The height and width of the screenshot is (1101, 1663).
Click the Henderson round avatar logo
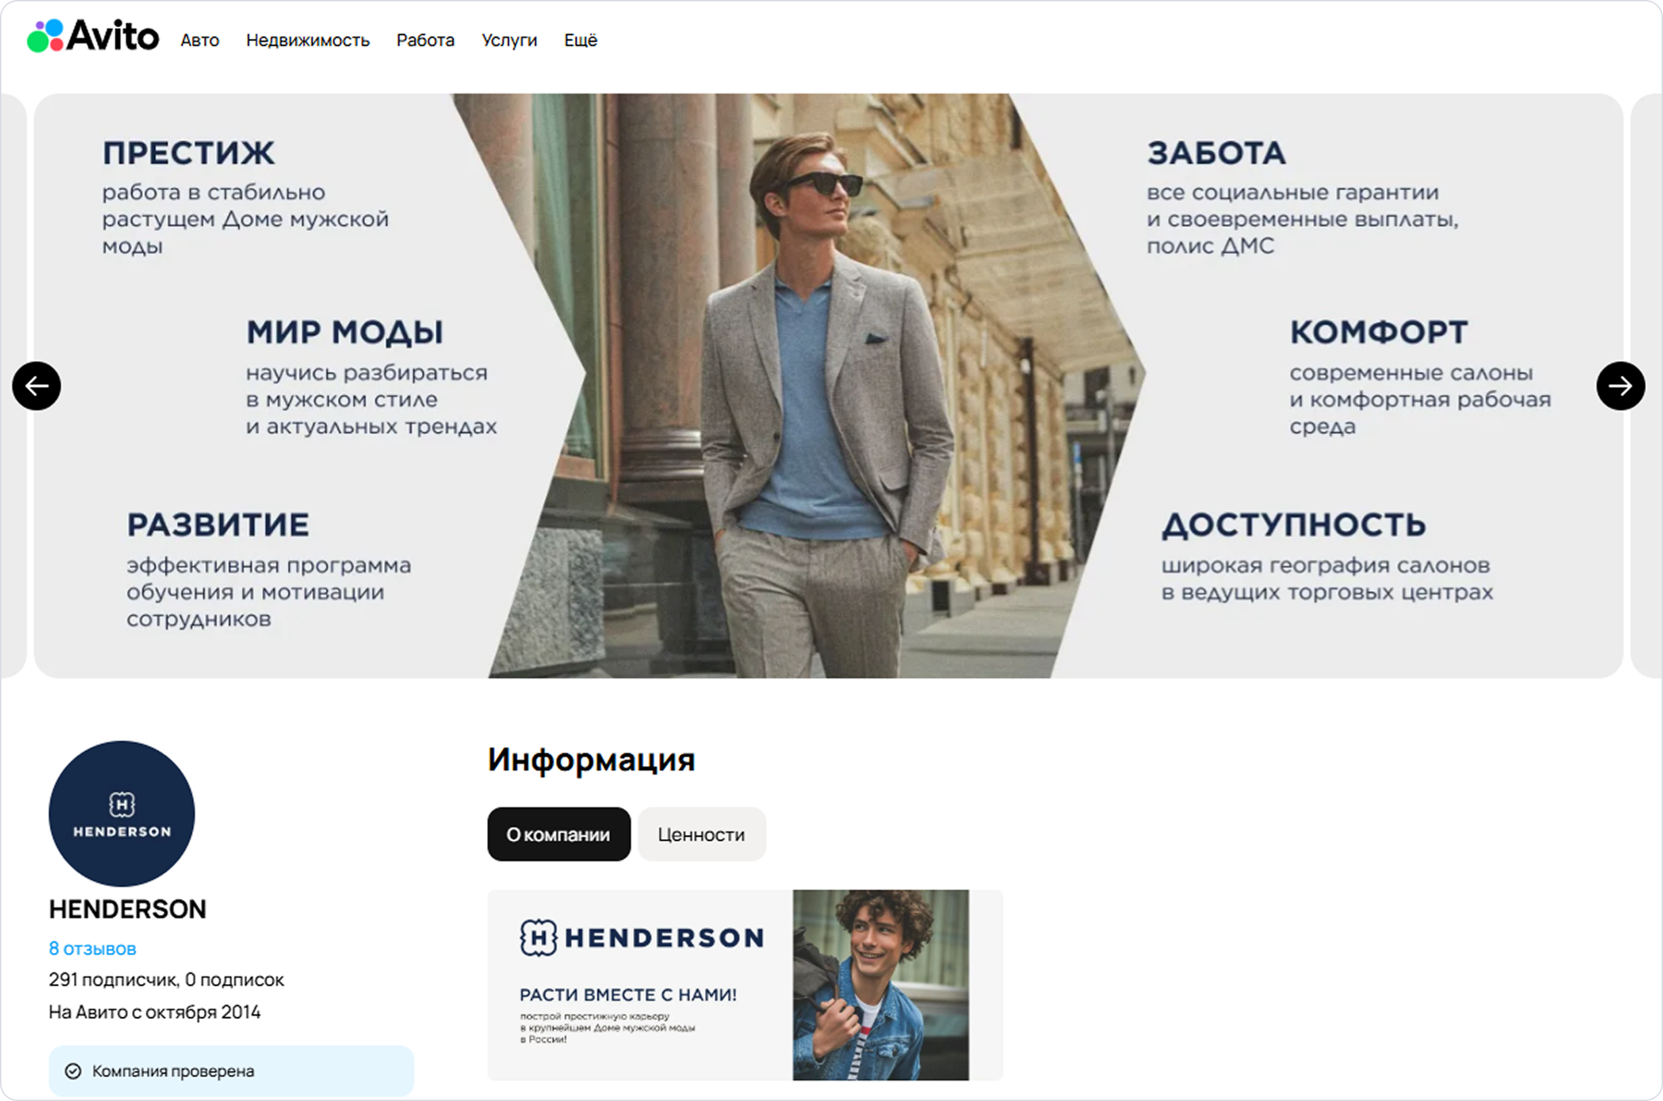click(x=121, y=813)
